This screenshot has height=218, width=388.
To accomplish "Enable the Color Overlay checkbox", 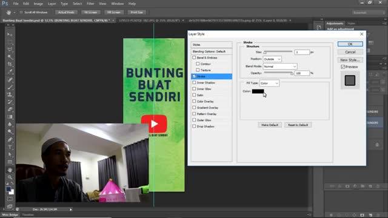I will [194, 101].
